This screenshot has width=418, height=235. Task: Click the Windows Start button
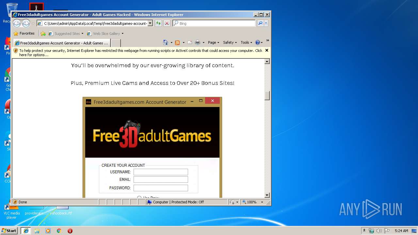point(9,231)
